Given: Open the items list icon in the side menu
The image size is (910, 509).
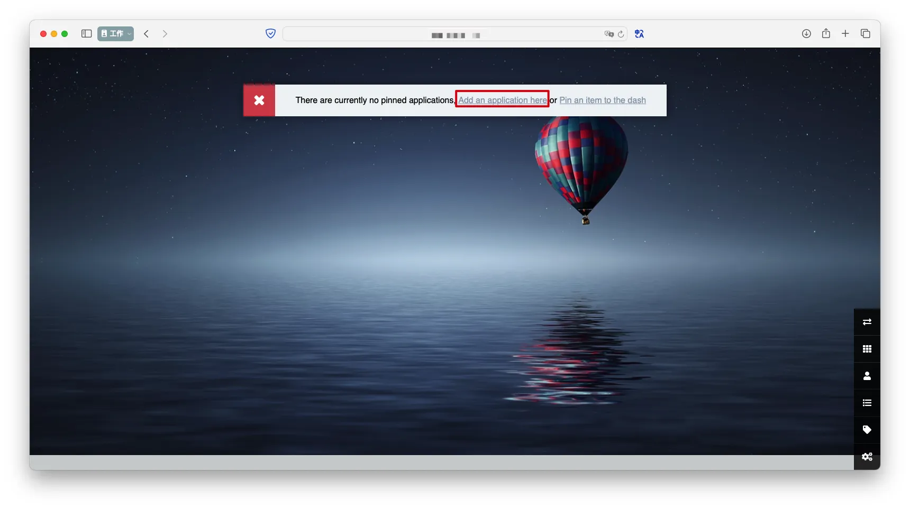Looking at the screenshot, I should (867, 403).
